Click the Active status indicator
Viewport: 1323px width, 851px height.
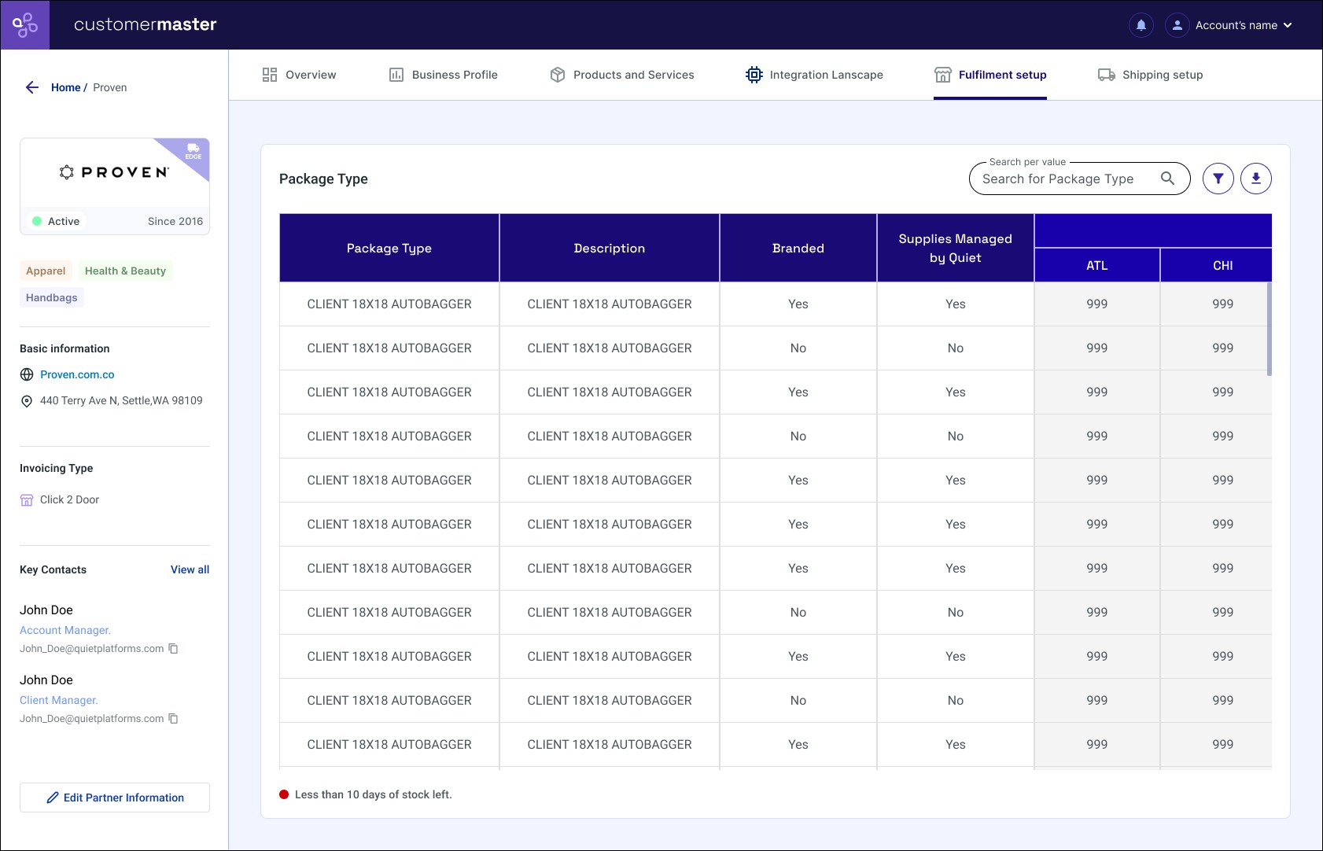click(x=56, y=221)
